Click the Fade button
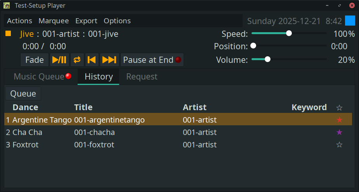Screen dimensions: 359x192 [35, 60]
